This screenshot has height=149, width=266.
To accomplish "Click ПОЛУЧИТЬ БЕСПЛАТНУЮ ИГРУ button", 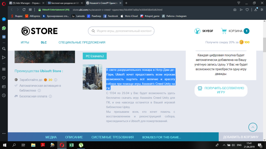I will [221, 90].
